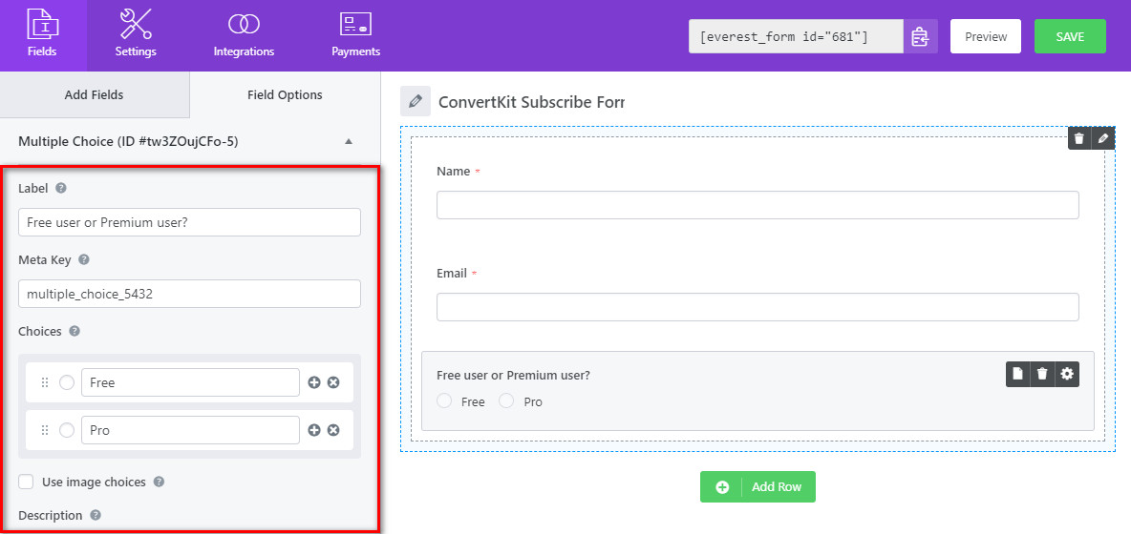Select the Email field label in preview
This screenshot has width=1131, height=534.
[x=453, y=274]
